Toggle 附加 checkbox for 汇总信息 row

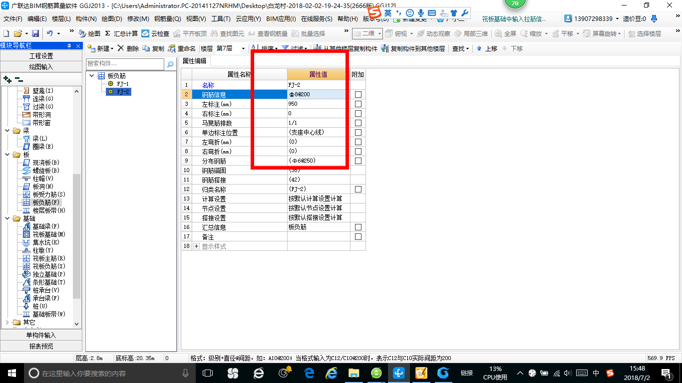358,227
